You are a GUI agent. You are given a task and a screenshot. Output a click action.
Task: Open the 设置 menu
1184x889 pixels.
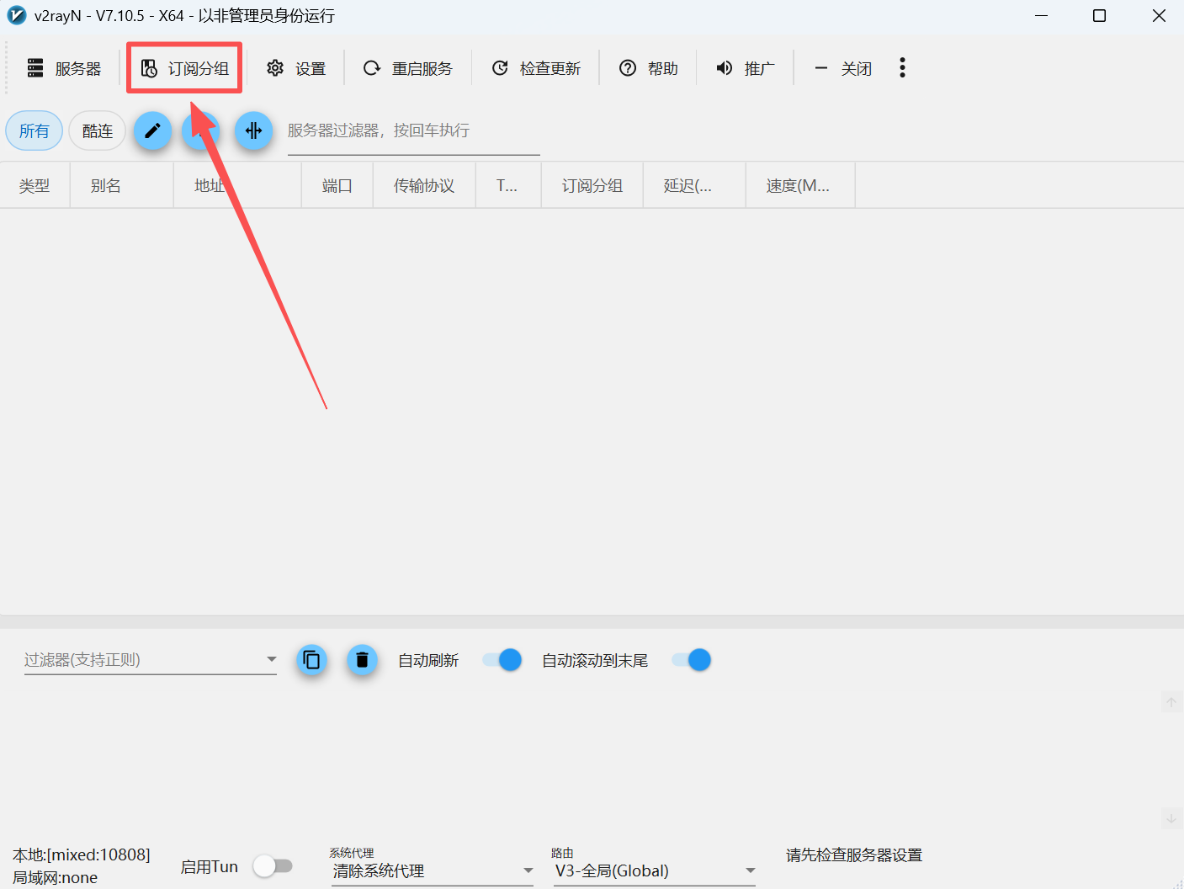(296, 68)
